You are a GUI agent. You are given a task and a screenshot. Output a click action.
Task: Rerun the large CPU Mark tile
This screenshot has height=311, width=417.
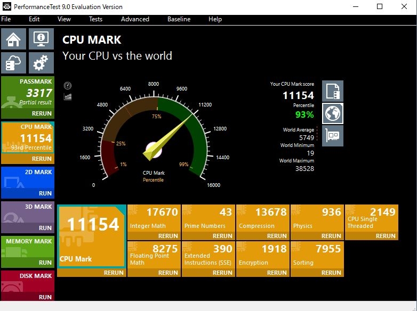pyautogui.click(x=92, y=273)
